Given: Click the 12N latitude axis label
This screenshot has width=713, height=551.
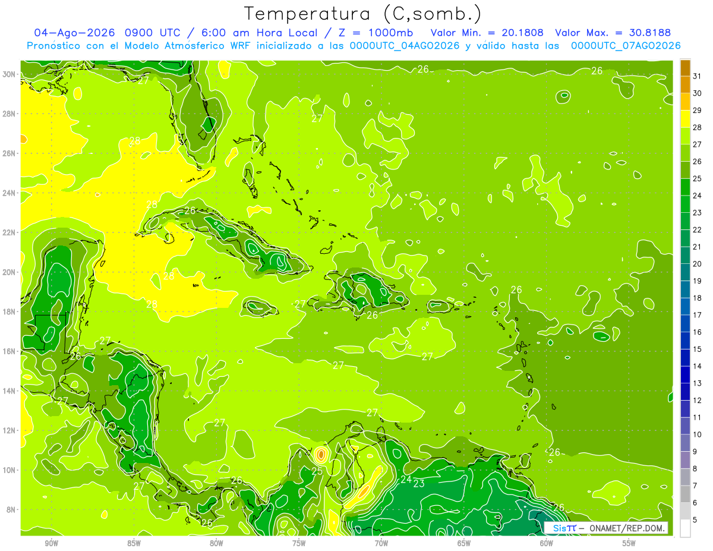Looking at the screenshot, I should (x=10, y=430).
